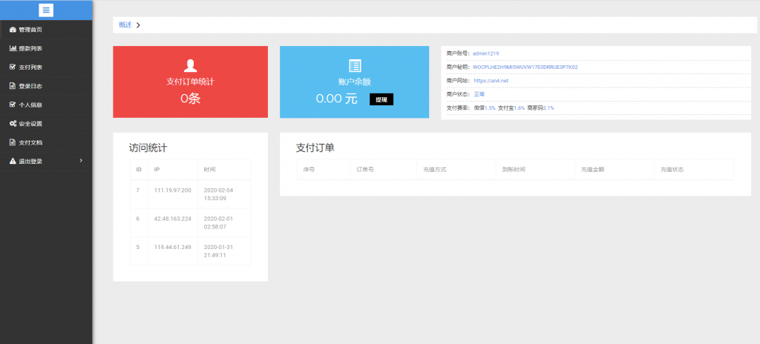The image size is (760, 344).
Task: Open 支付列表 menu item
Action: tap(30, 67)
